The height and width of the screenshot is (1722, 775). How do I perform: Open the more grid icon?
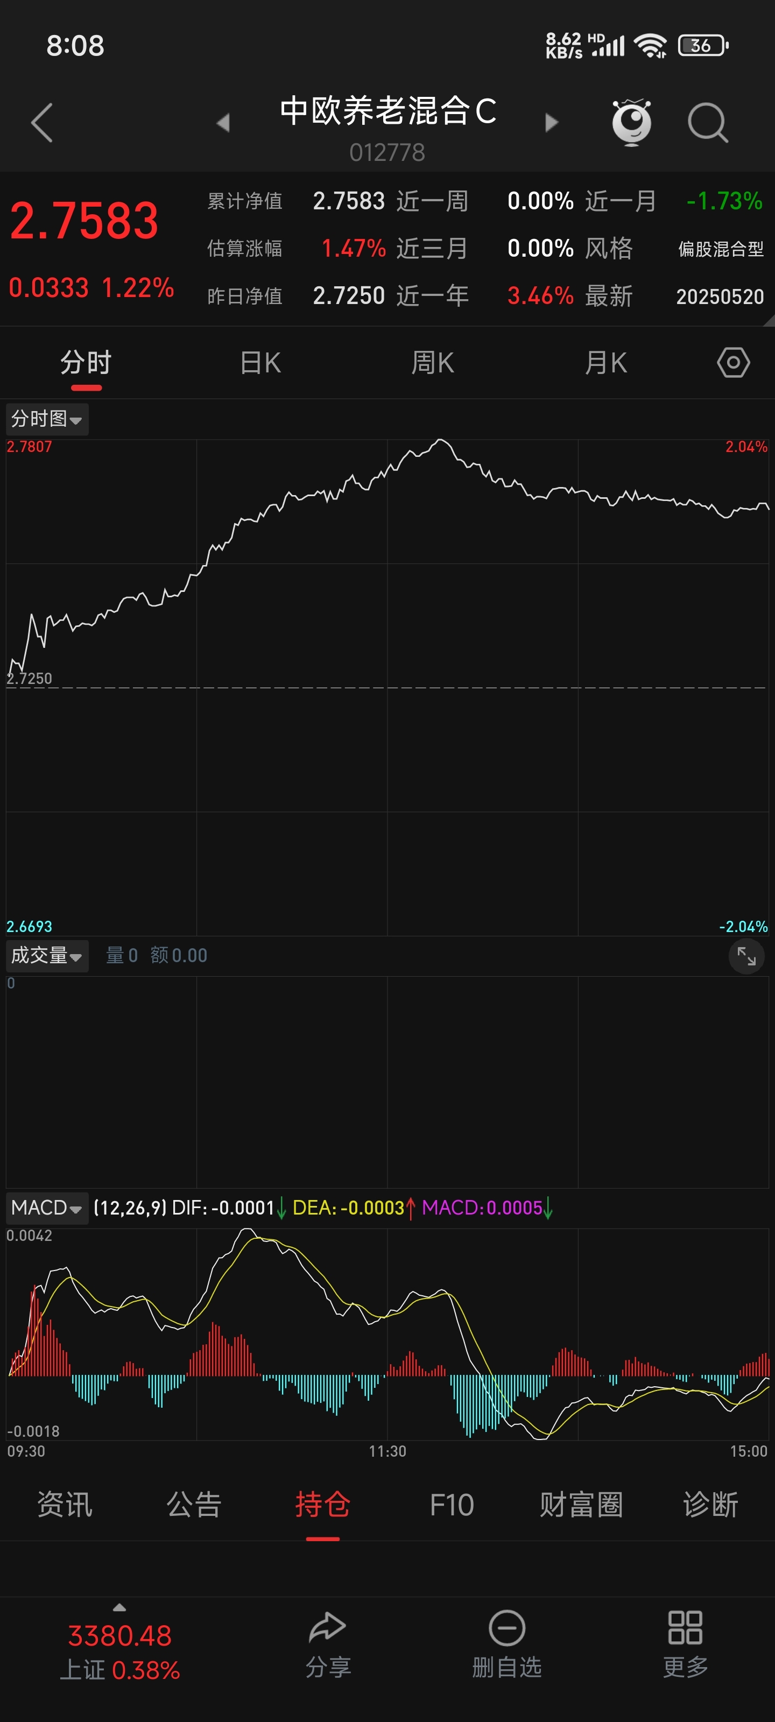(x=686, y=1628)
